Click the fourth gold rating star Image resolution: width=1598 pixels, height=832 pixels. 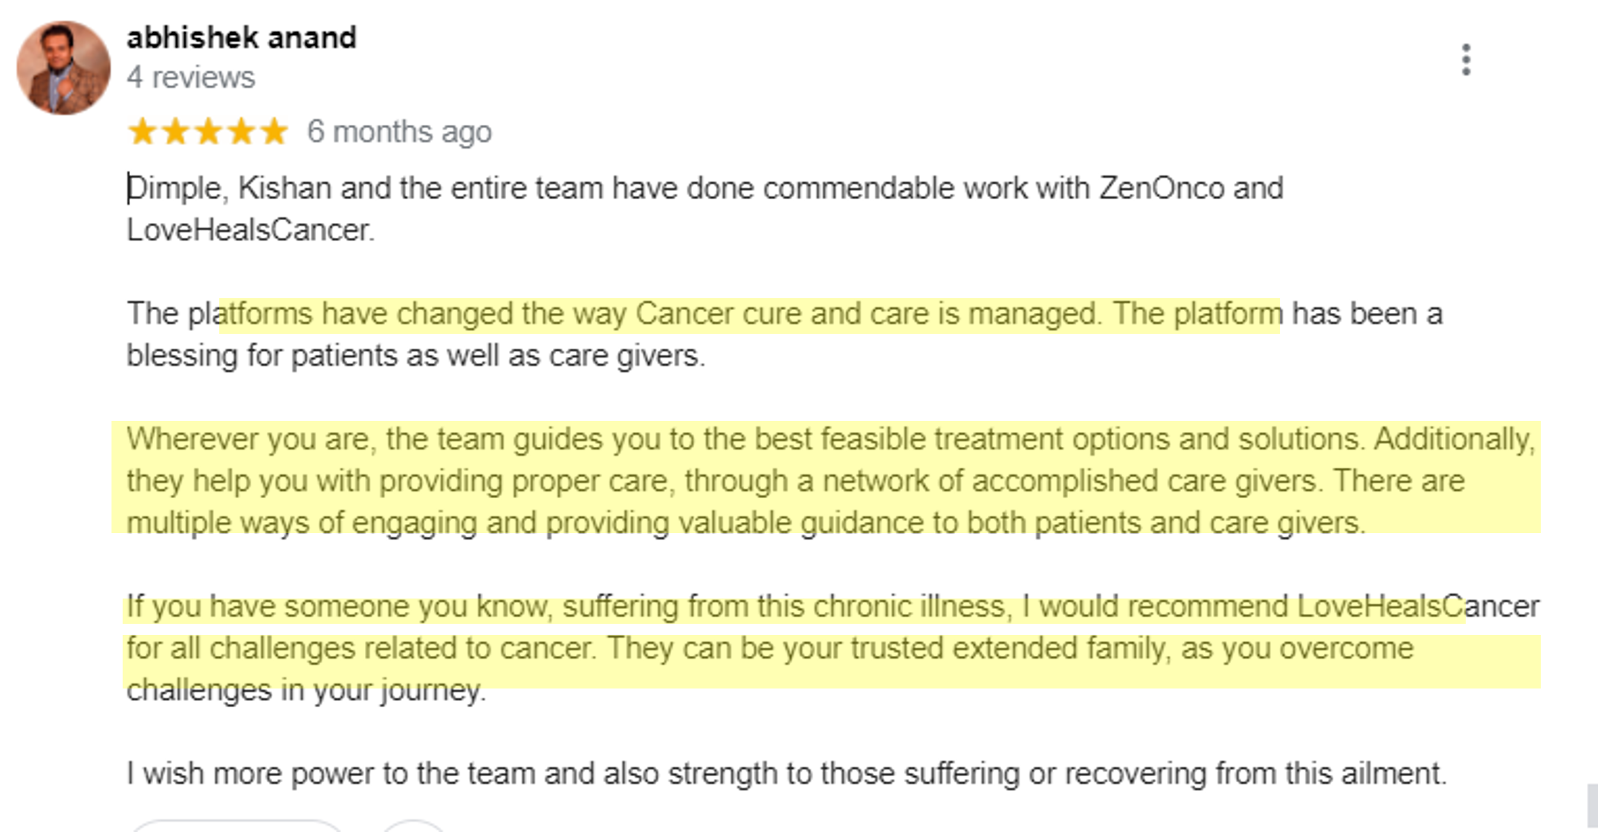242,132
